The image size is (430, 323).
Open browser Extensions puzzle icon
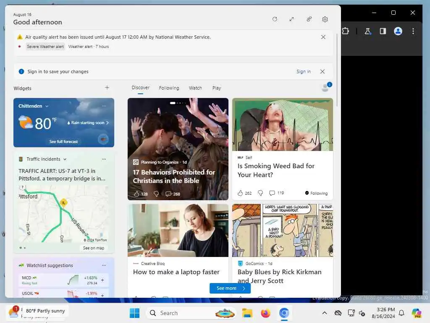[x=345, y=31]
